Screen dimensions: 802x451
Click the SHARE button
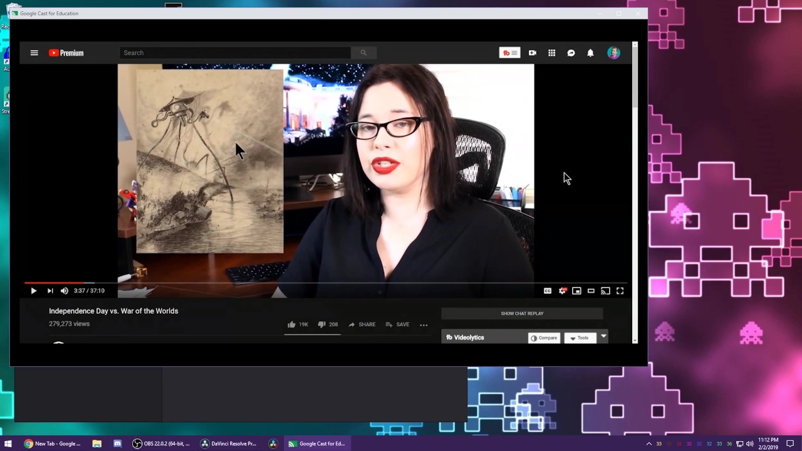pos(362,324)
